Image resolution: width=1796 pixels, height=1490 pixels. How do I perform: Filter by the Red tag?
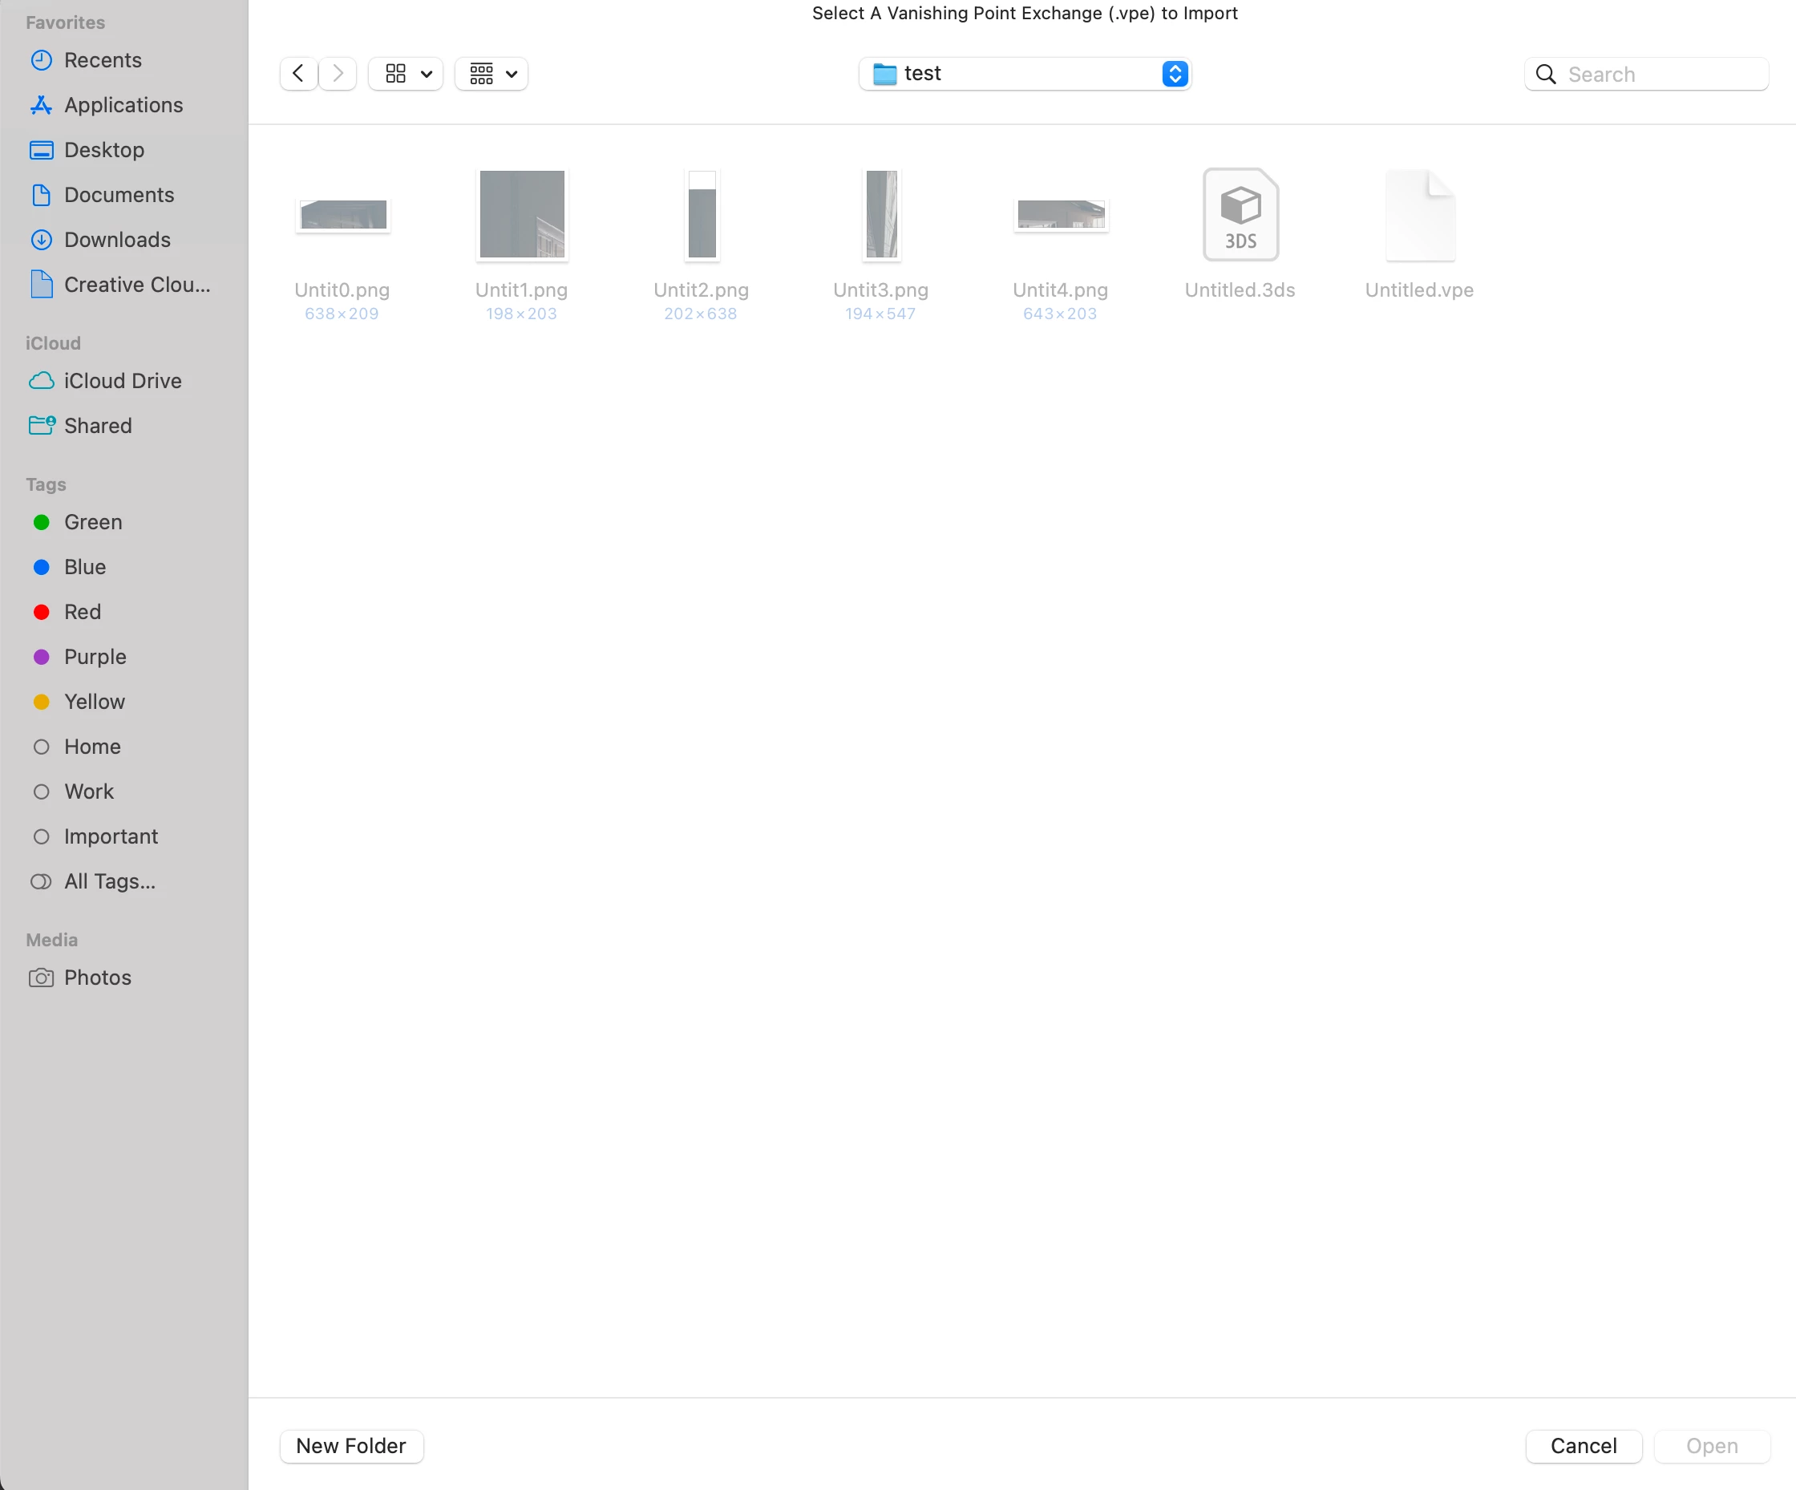click(x=82, y=612)
